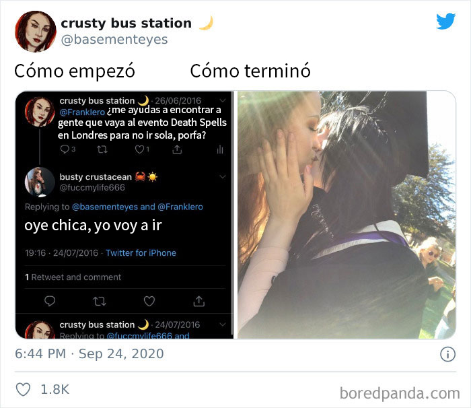Click the share icon on the first embedded tweet

(177, 149)
